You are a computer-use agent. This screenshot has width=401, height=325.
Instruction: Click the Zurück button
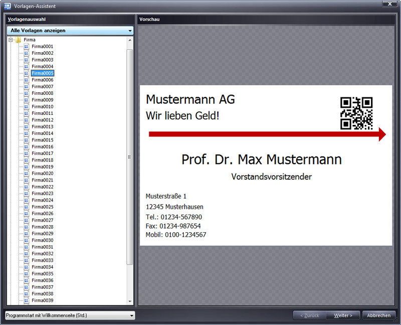[x=310, y=315]
